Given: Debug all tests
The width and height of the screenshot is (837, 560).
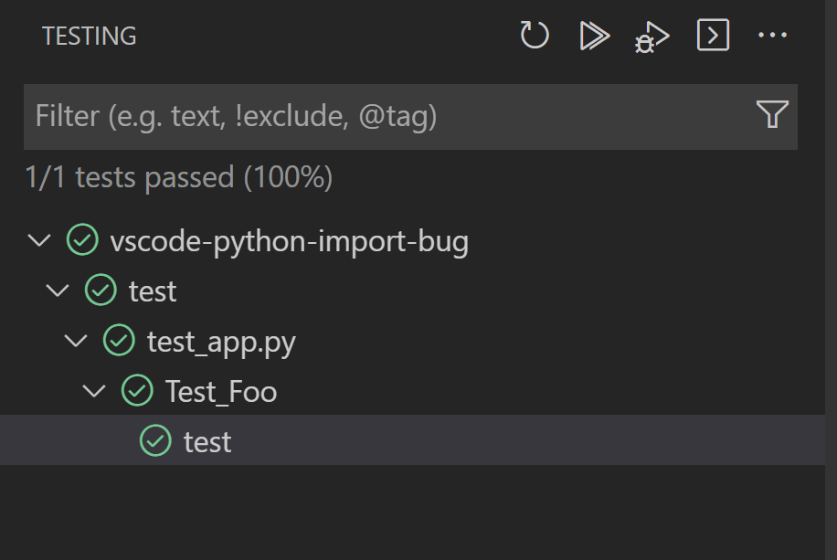Looking at the screenshot, I should click(651, 35).
